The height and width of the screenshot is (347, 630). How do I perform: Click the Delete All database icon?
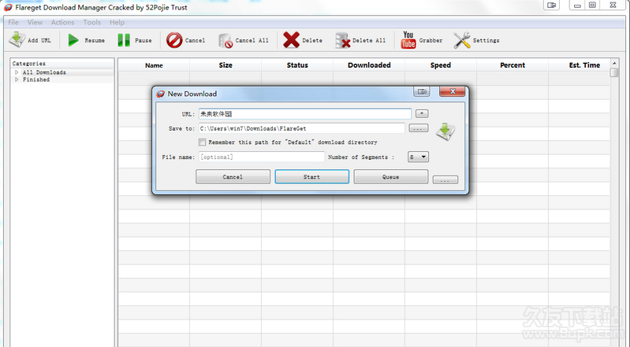343,40
